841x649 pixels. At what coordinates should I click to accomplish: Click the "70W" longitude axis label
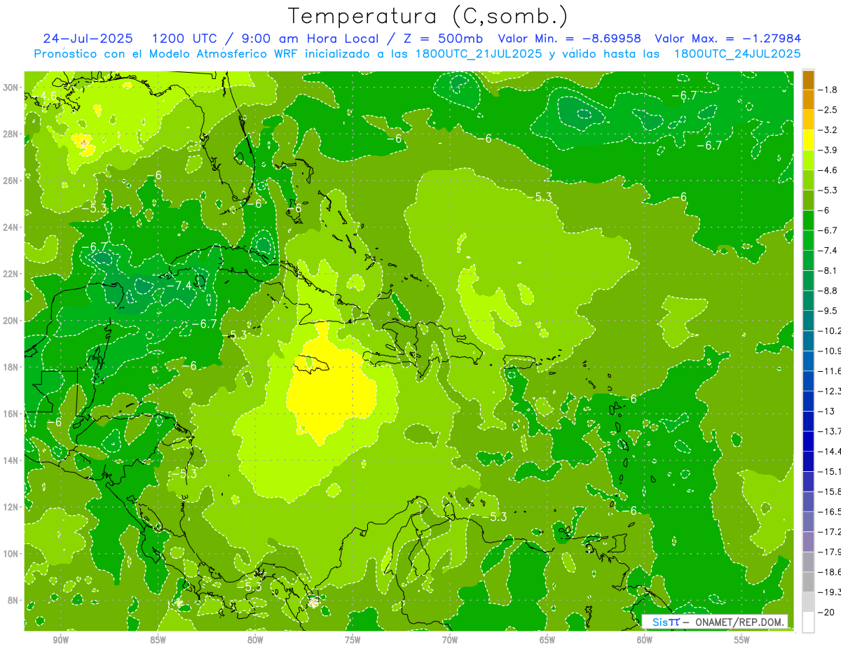[450, 639]
